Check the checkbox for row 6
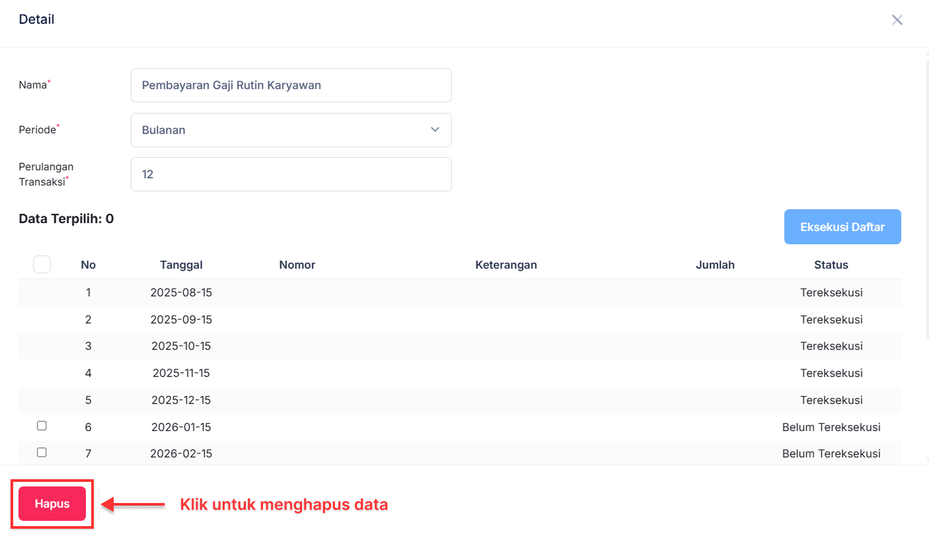Image resolution: width=929 pixels, height=536 pixels. click(42, 426)
